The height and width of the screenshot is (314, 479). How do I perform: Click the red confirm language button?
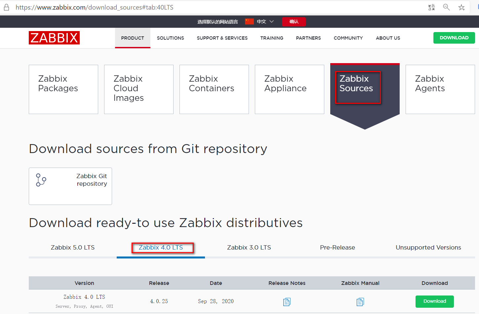[294, 21]
